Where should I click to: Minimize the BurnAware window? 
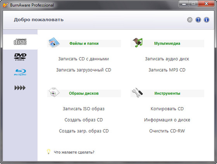(x=184, y=4)
